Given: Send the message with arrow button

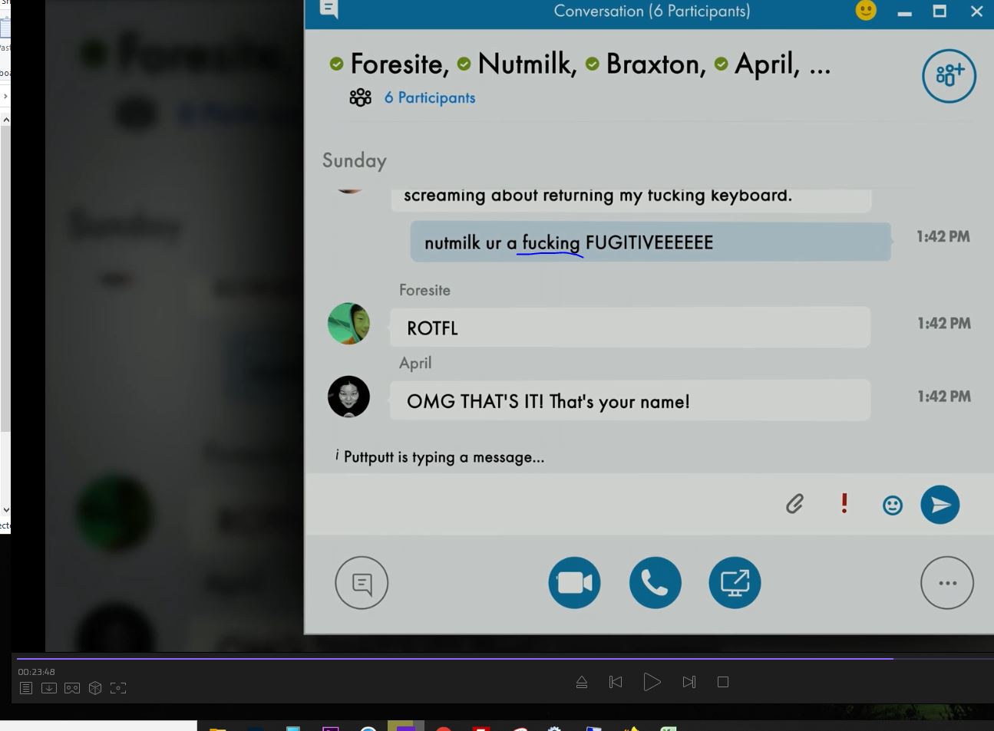Looking at the screenshot, I should coord(940,505).
